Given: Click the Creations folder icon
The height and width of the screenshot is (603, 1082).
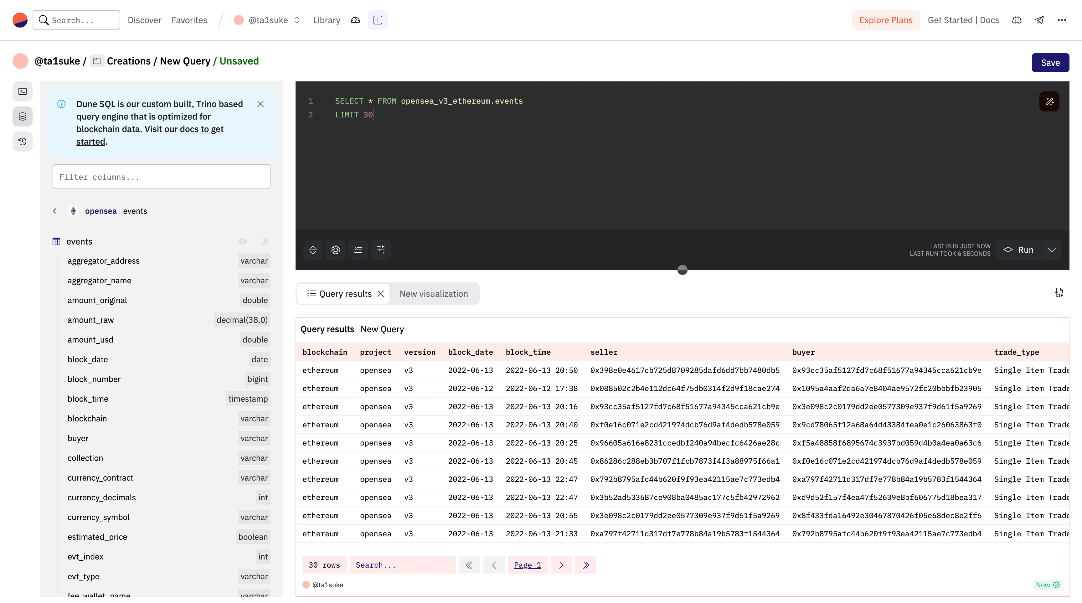Looking at the screenshot, I should 97,61.
